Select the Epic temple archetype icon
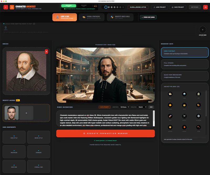210x175 pixels. [x=198, y=94]
